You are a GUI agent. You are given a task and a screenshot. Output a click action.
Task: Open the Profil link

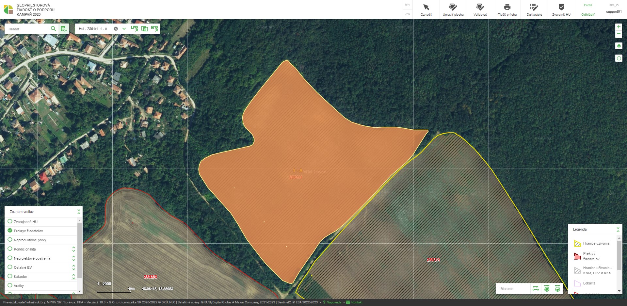(588, 5)
